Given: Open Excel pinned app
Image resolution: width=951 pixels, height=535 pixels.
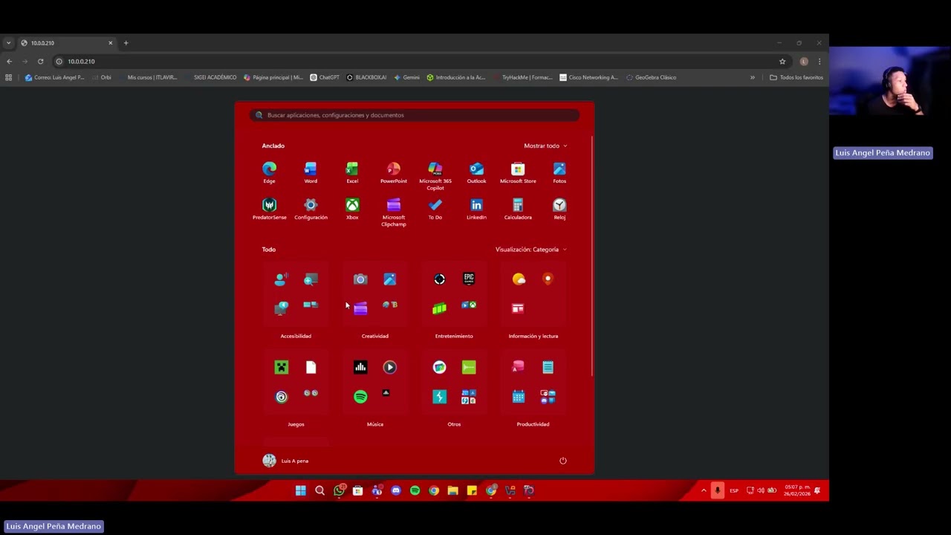Looking at the screenshot, I should [352, 172].
